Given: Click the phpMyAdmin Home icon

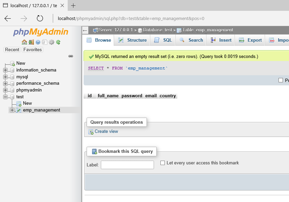Looking at the screenshot, I should [24, 42].
